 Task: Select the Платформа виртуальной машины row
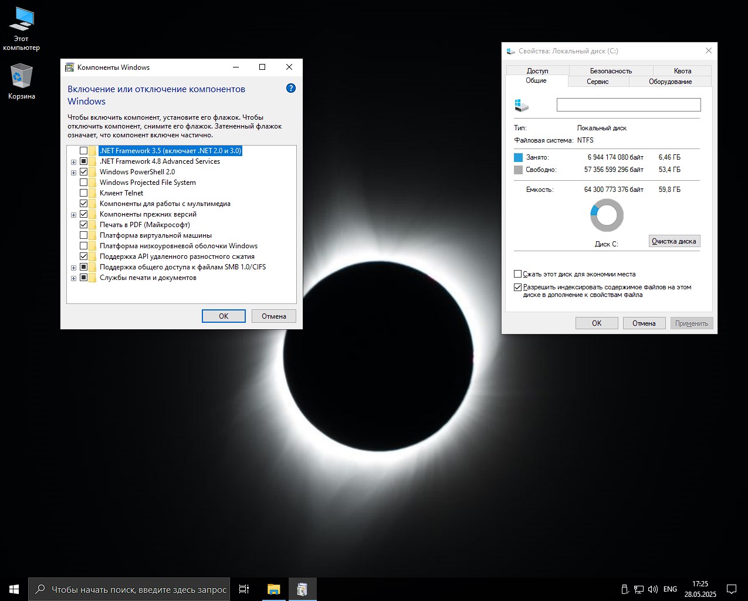[155, 235]
